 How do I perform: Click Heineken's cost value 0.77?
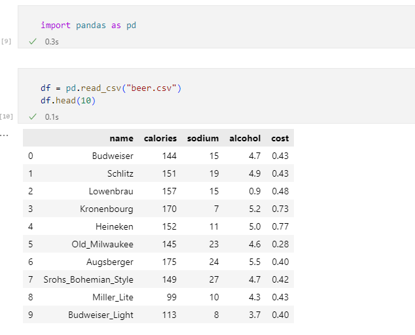coord(280,226)
